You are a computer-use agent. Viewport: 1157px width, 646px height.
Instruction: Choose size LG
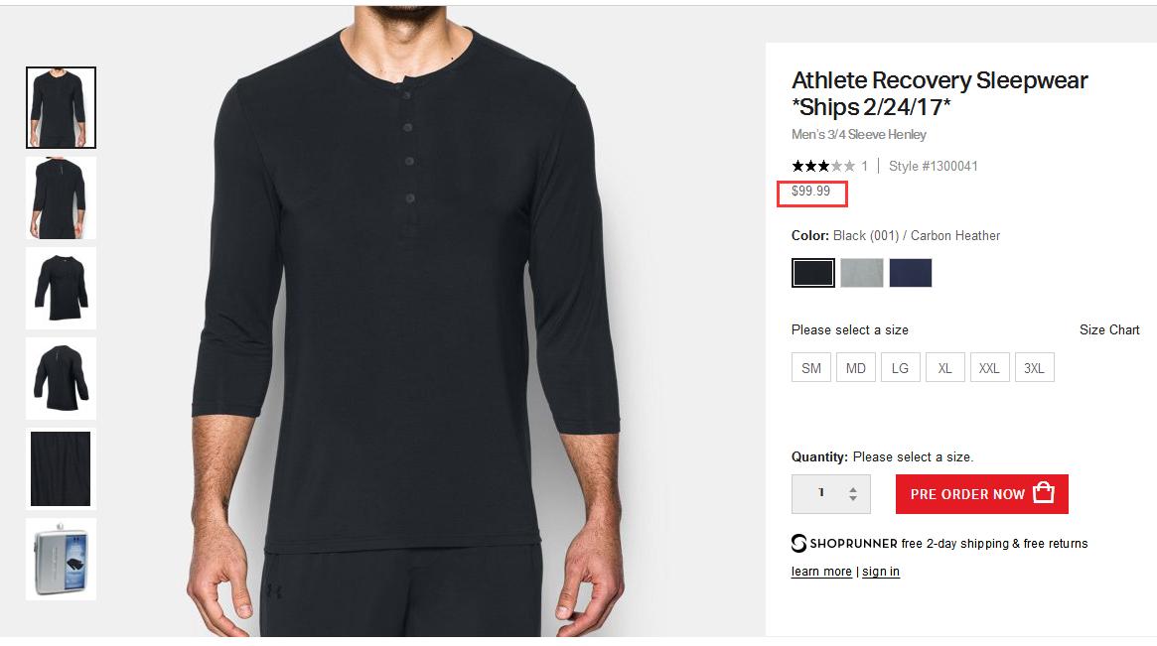tap(900, 368)
